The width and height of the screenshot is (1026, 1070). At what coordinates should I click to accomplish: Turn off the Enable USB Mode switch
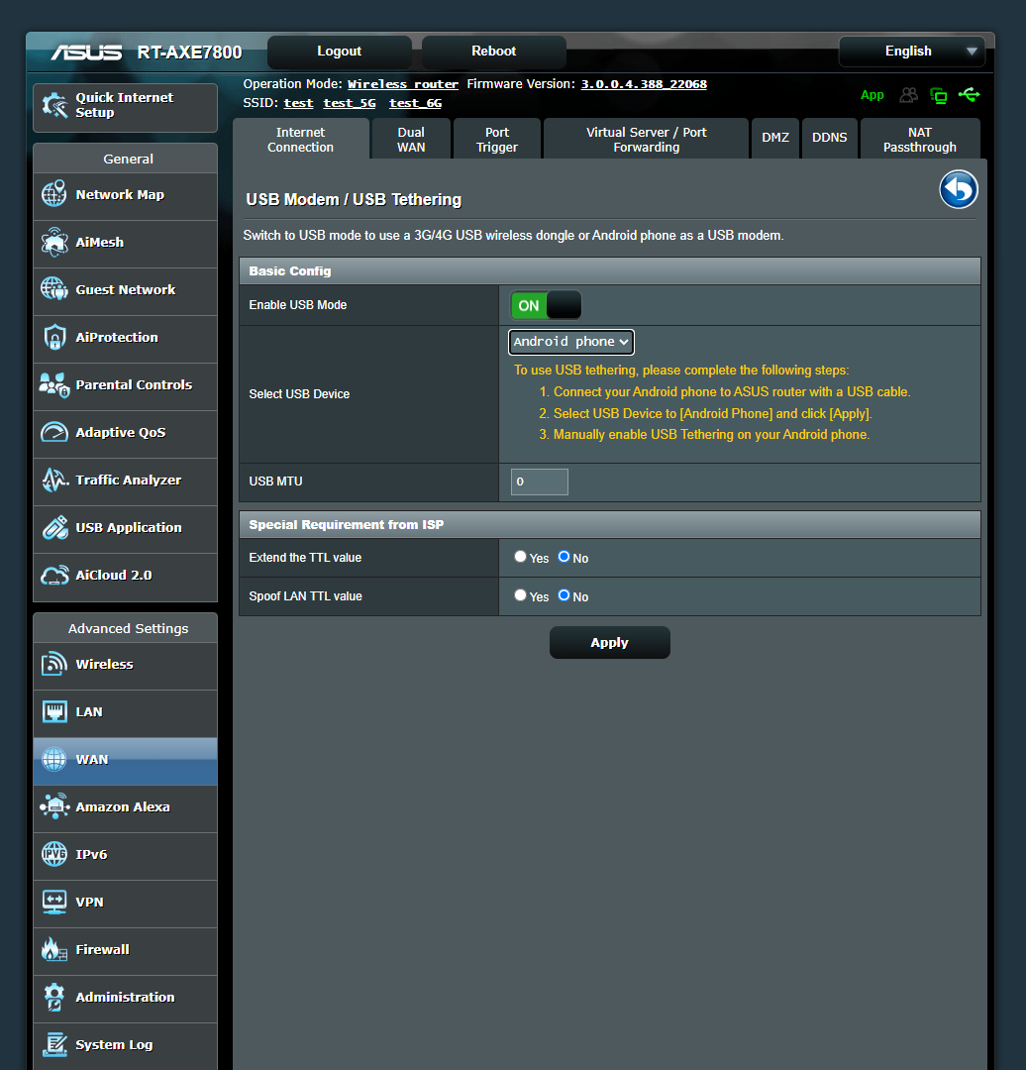pyautogui.click(x=546, y=305)
